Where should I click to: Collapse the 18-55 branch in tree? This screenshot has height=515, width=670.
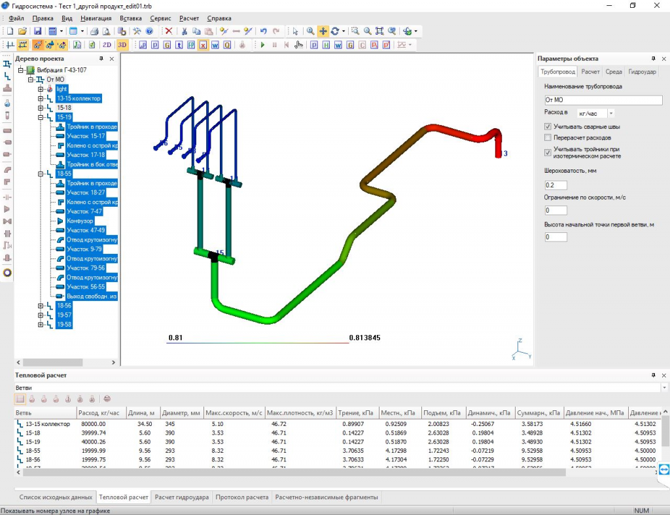pos(41,174)
